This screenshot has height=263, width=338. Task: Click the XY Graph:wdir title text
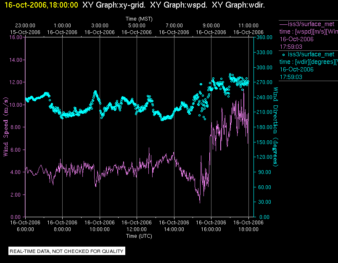(x=238, y=5)
